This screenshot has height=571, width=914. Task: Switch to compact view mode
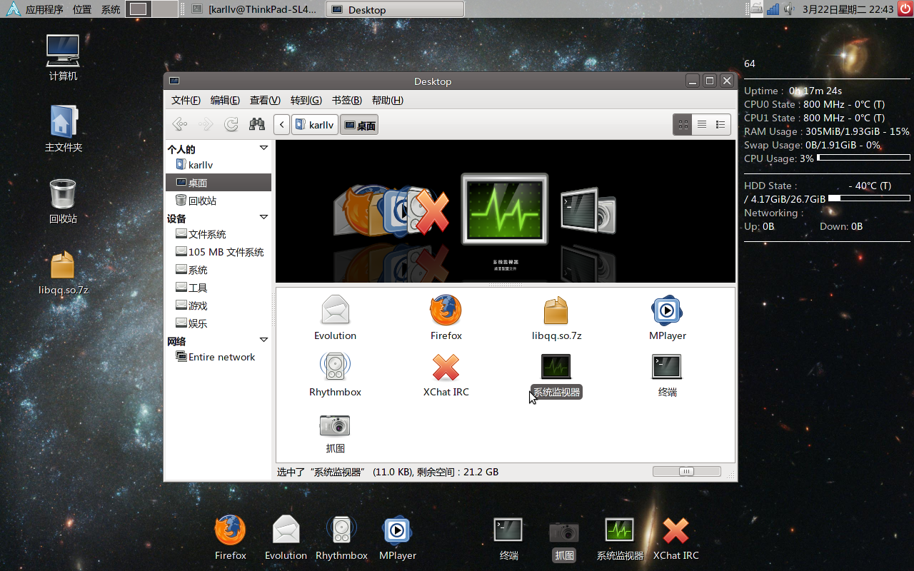click(720, 125)
